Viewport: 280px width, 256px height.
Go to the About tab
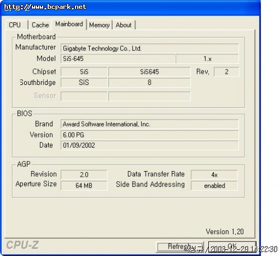(124, 25)
